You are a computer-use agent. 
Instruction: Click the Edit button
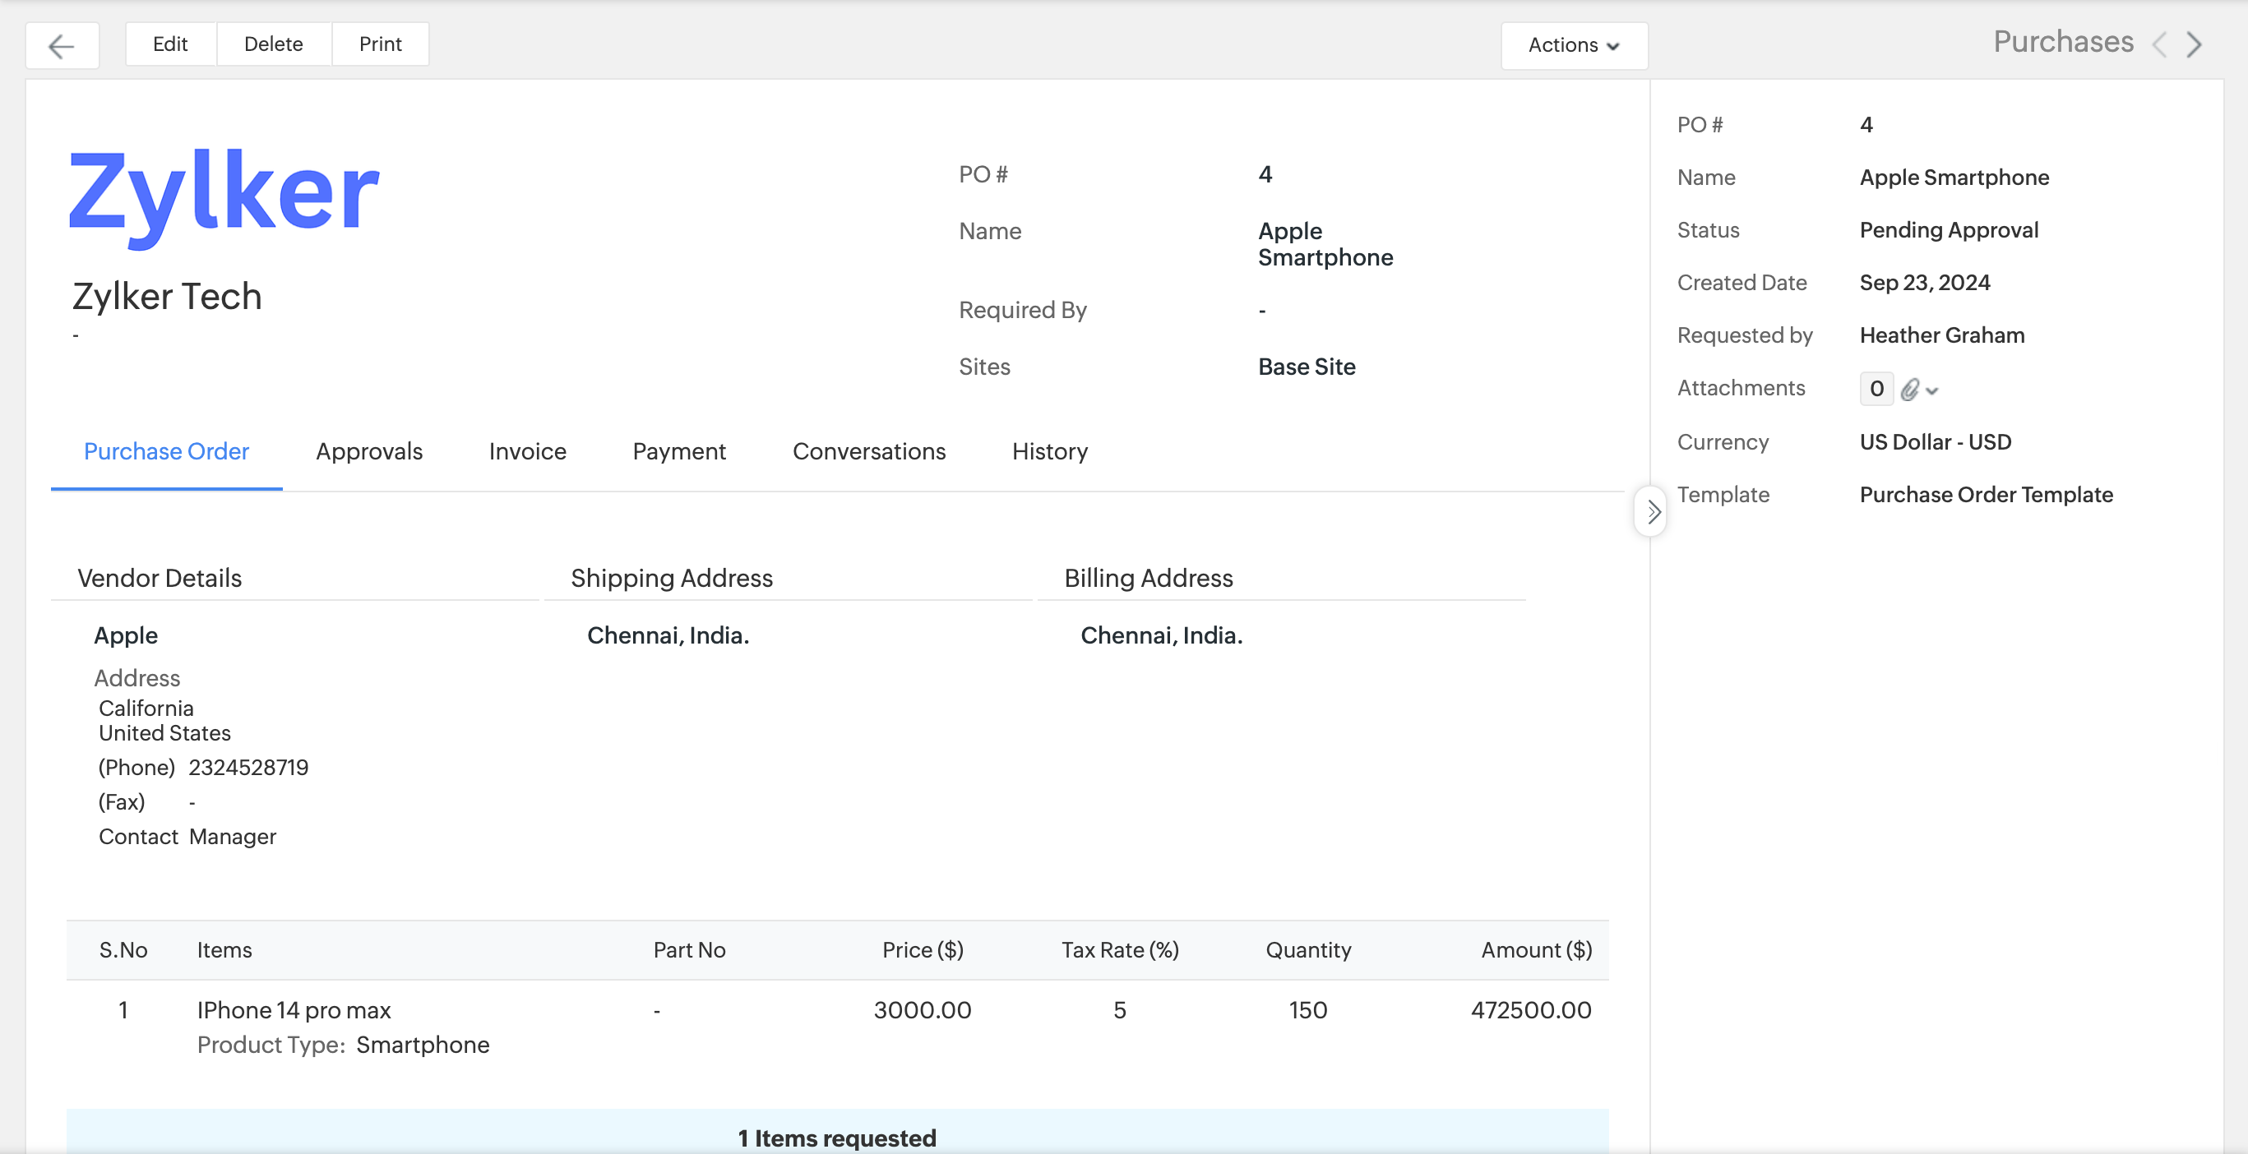[170, 44]
